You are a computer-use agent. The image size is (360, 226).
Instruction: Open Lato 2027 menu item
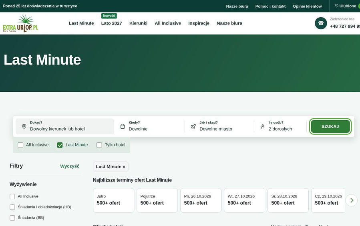tap(112, 23)
